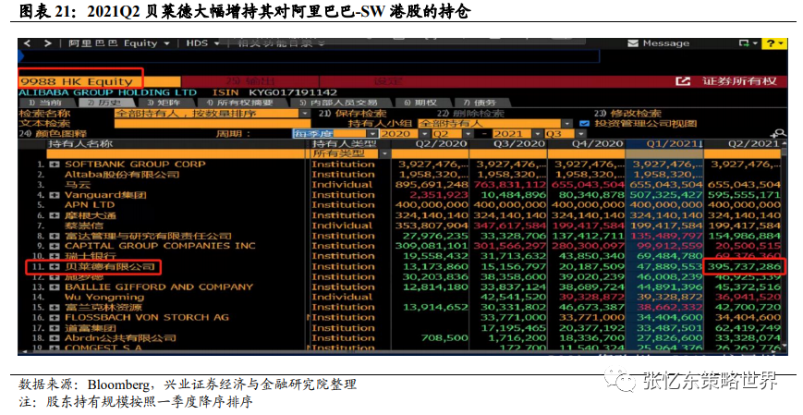Switch to the 期权 tab

[420, 103]
